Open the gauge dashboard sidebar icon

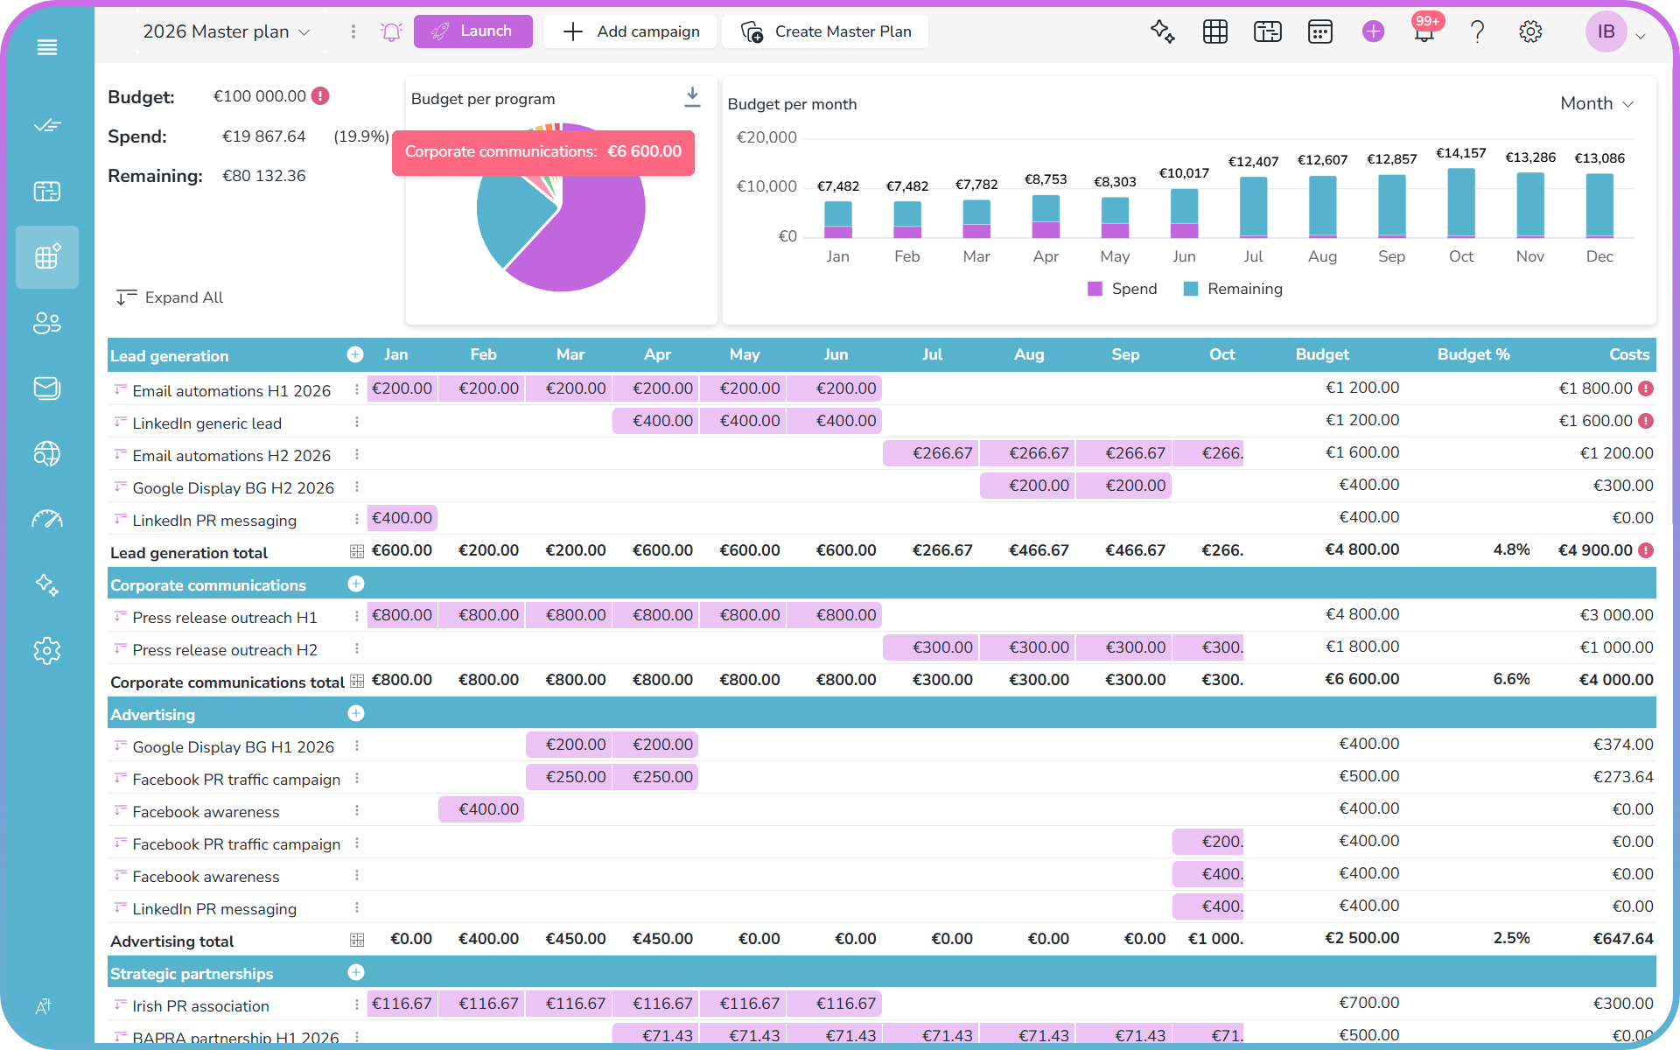coord(47,519)
